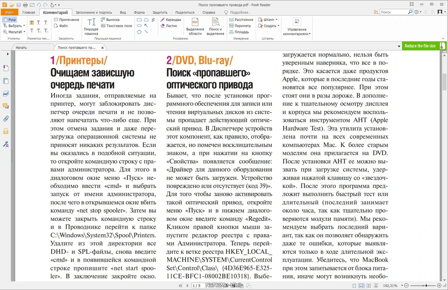Click the vertical scrollbar thumb
The width and height of the screenshot is (448, 290).
tap(445, 82)
